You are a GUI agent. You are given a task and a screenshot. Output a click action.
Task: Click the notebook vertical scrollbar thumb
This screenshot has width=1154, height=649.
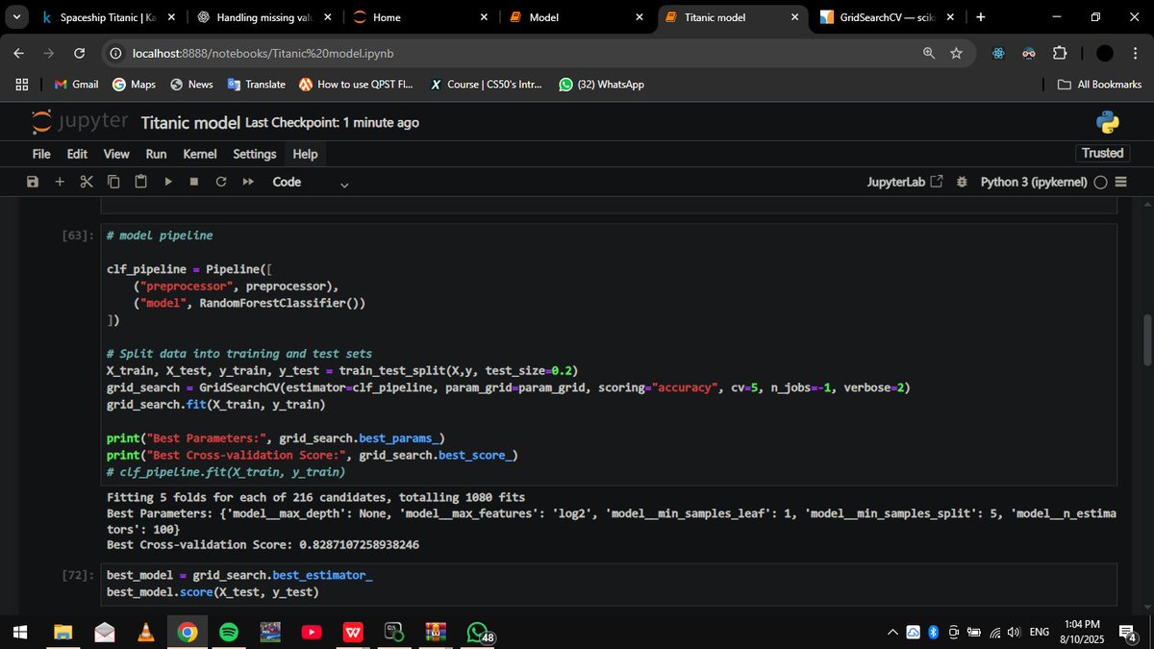[x=1146, y=339]
